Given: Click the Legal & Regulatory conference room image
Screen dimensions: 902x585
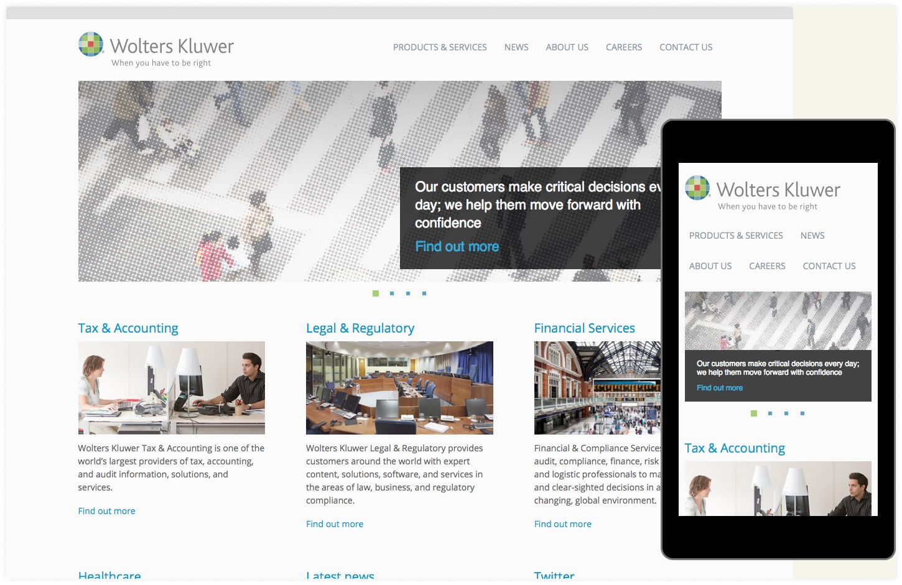Looking at the screenshot, I should click(x=399, y=387).
